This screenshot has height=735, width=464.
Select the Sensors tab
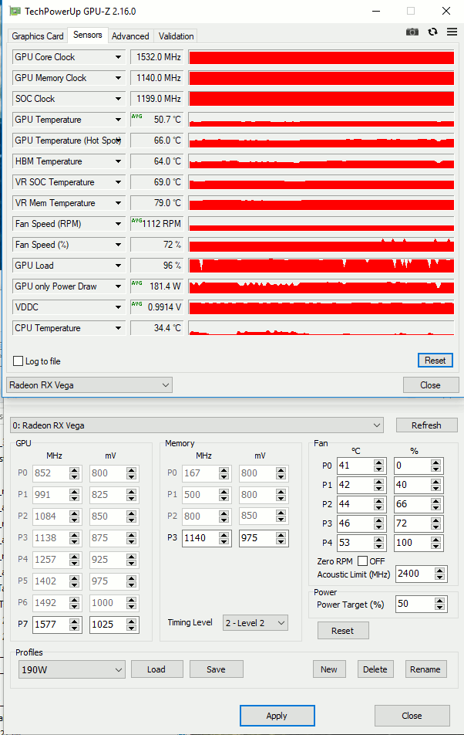(x=87, y=36)
